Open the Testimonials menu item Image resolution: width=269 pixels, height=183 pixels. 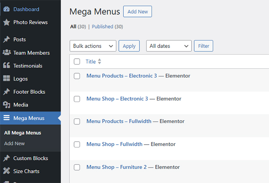tap(28, 66)
